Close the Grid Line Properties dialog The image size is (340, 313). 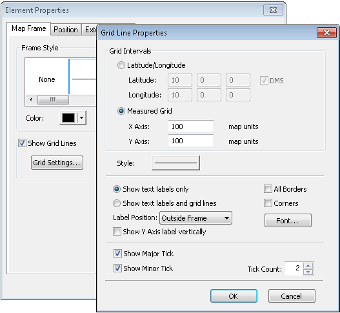pos(326,33)
